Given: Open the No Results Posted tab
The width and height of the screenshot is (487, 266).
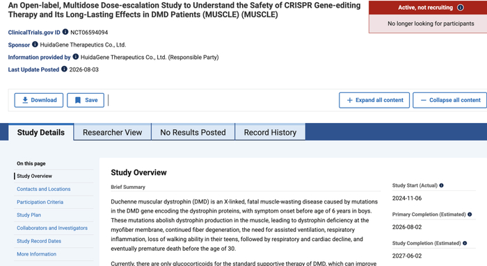Looking at the screenshot, I should [193, 133].
